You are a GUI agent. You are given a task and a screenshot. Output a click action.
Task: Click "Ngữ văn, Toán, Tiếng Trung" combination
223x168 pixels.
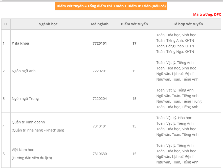tap(179, 101)
